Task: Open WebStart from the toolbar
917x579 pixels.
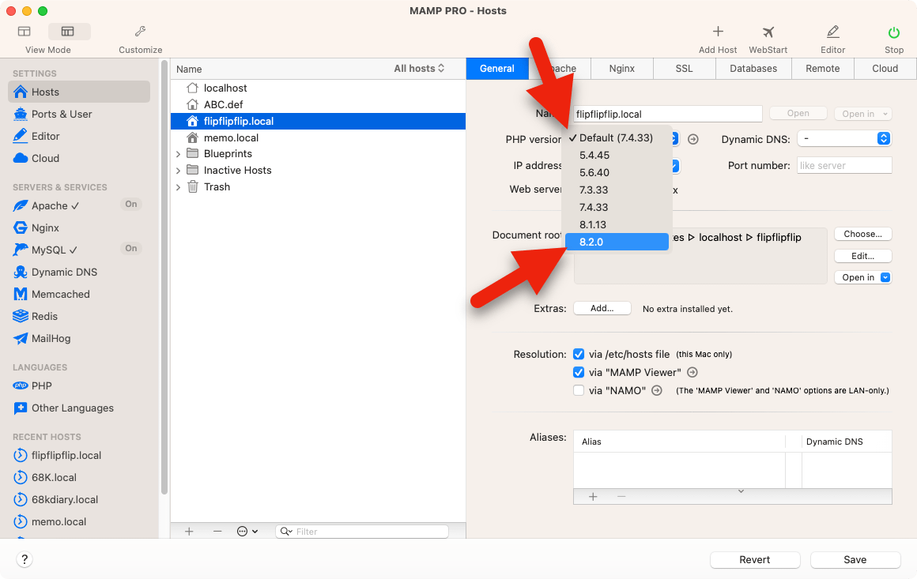Action: (x=768, y=32)
